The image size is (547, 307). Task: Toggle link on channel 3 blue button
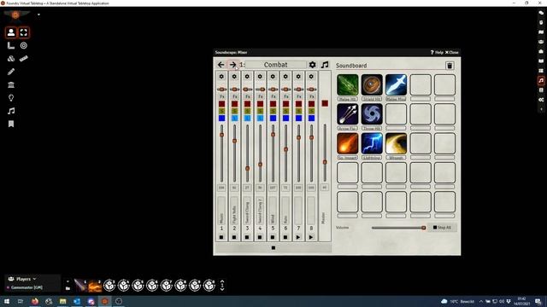pos(247,119)
